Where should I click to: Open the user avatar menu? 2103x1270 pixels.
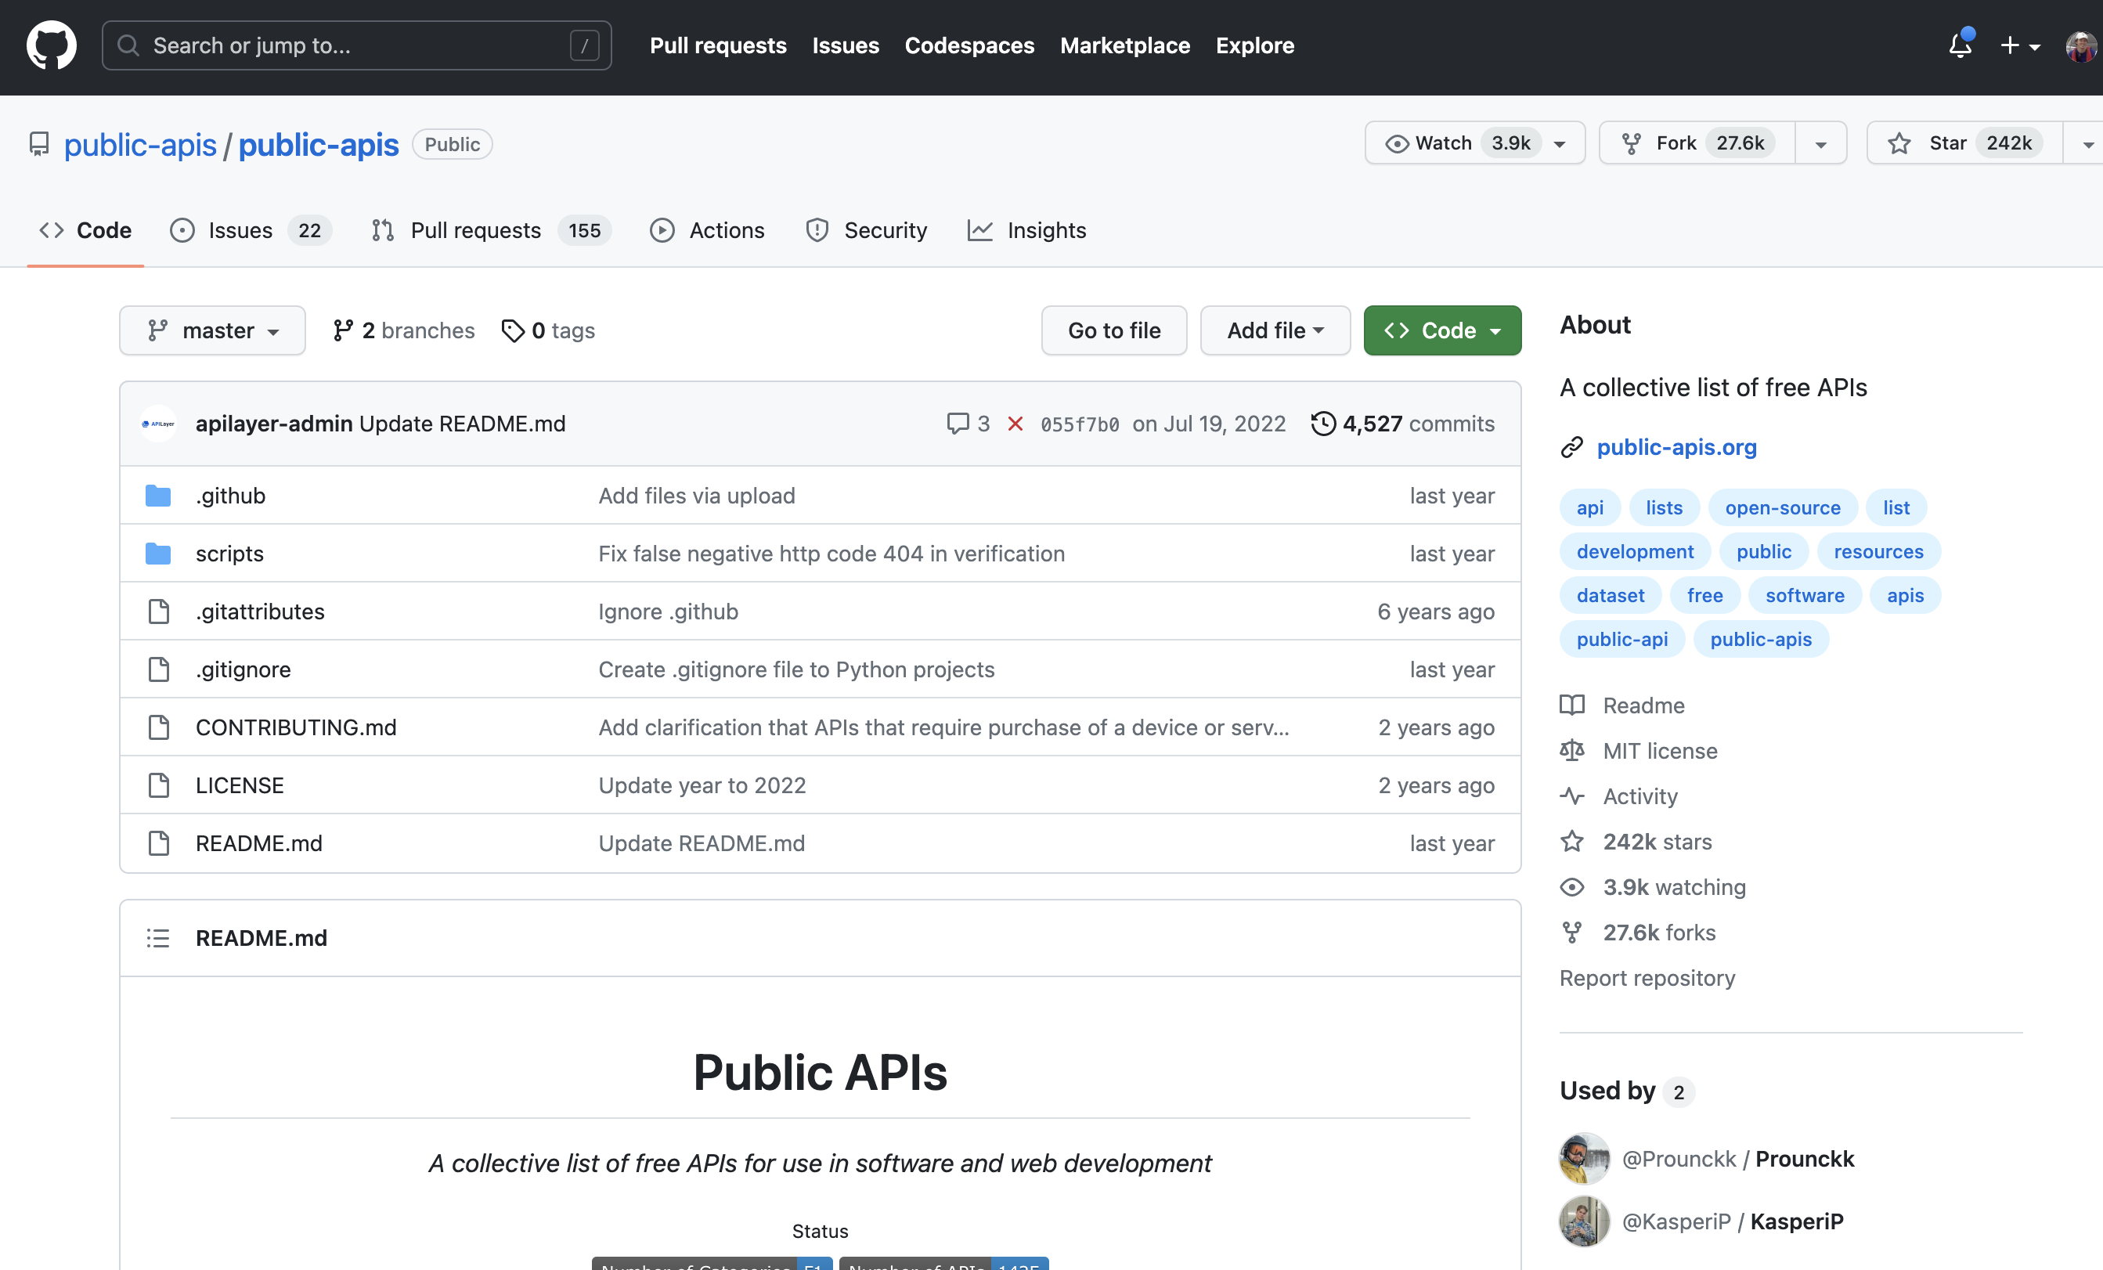click(2081, 46)
